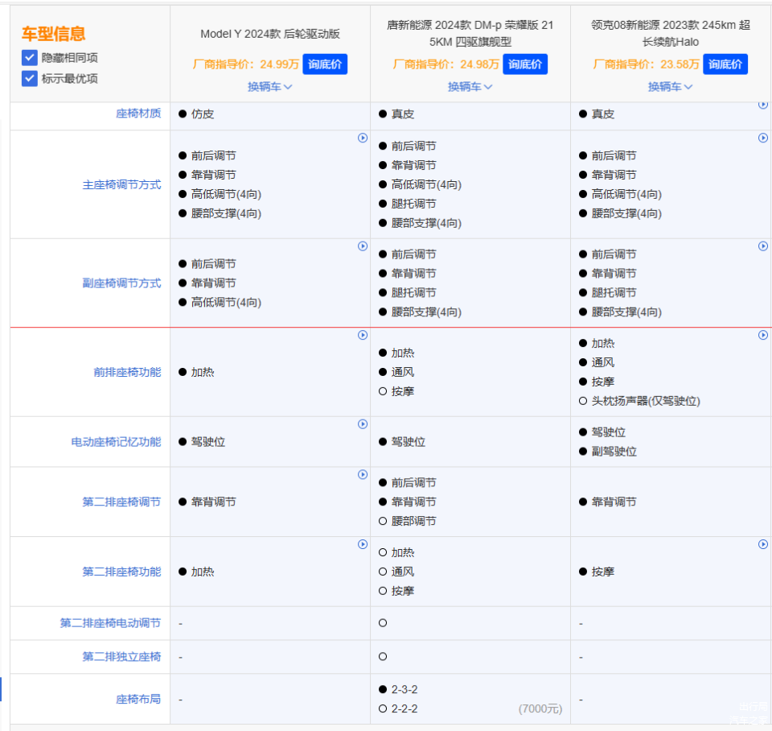772x731 pixels.
Task: Uncheck the 隐藏相同项 checkbox
Action: [30, 58]
